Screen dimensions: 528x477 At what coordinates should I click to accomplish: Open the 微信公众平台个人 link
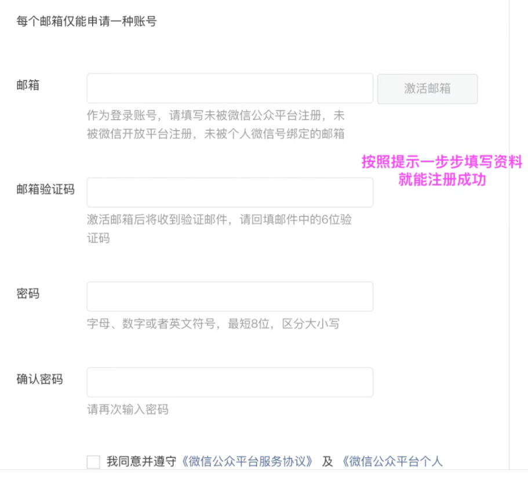(x=394, y=461)
